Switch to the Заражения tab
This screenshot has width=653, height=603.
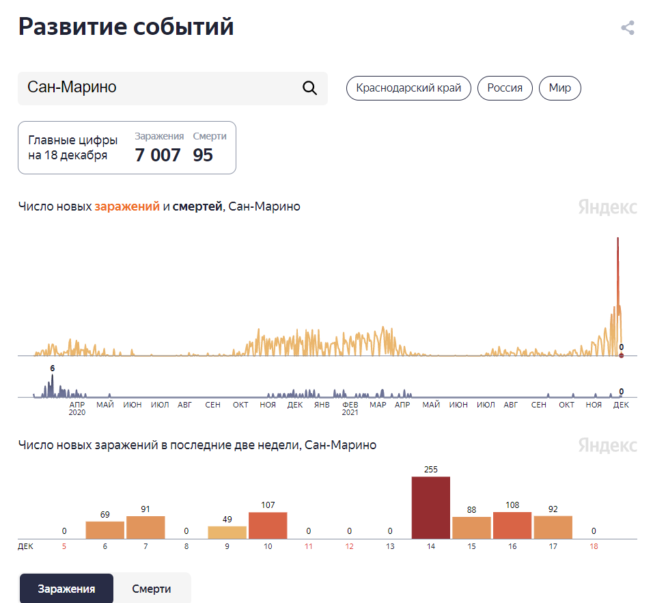(67, 589)
